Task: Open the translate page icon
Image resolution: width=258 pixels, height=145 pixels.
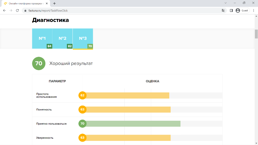Action: (223, 11)
